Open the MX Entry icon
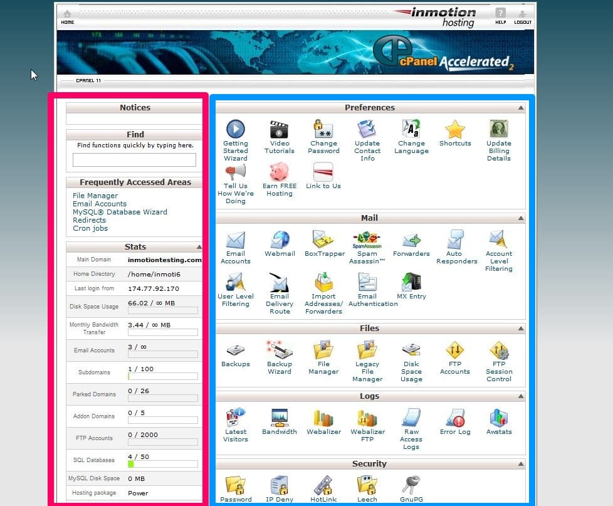The height and width of the screenshot is (506, 613). [x=411, y=283]
